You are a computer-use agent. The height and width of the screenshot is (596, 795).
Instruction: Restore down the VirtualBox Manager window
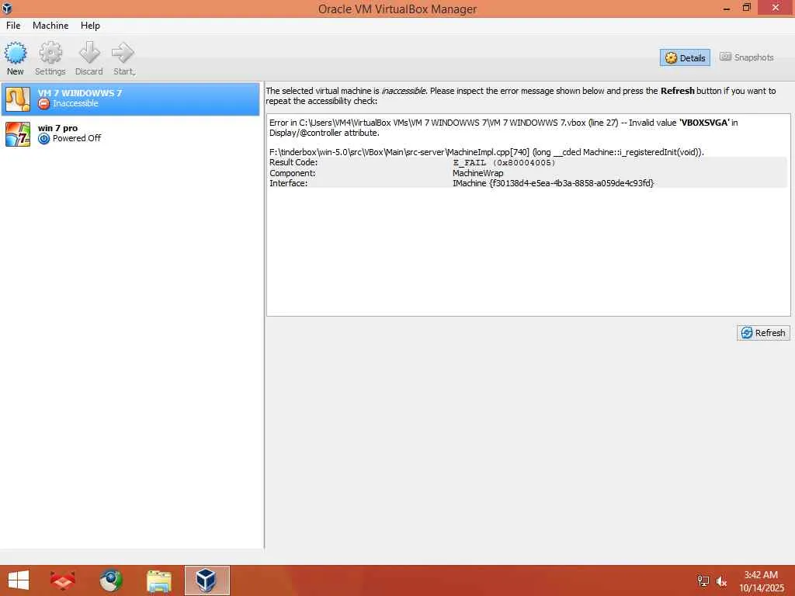pyautogui.click(x=746, y=8)
